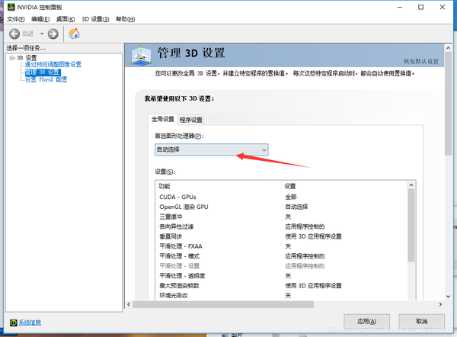The height and width of the screenshot is (337, 457).
Task: Select the 环境光吸收 row
Action: pos(281,296)
